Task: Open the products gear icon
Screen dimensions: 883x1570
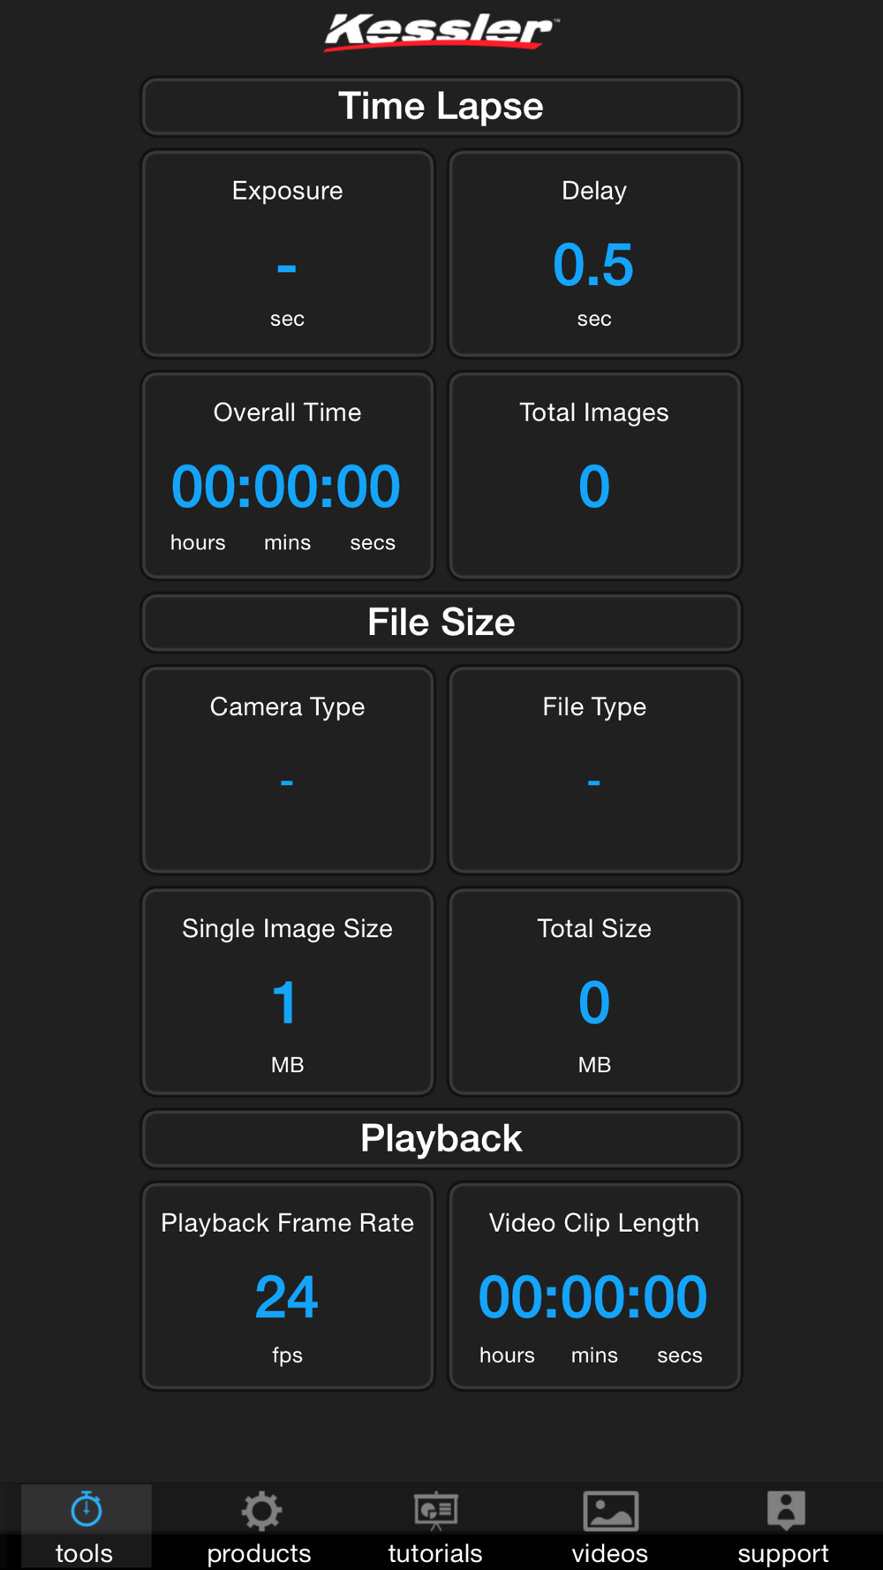Action: (261, 1511)
